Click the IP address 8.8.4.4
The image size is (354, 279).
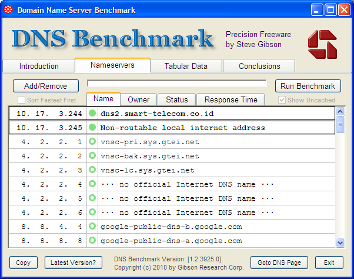click(x=52, y=227)
